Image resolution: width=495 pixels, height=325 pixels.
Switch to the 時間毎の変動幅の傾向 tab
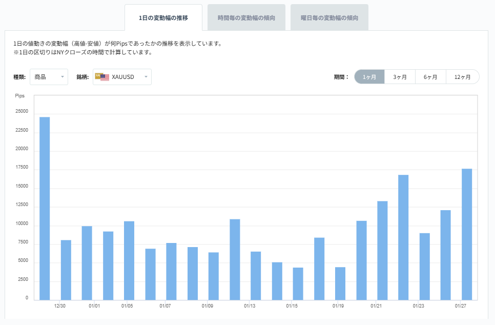246,17
